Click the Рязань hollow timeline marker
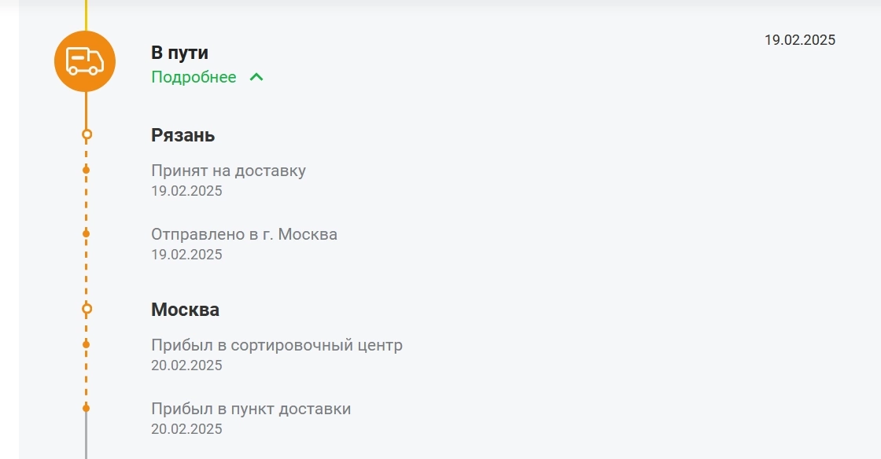Screen dimensions: 881x459 pyautogui.click(x=87, y=134)
